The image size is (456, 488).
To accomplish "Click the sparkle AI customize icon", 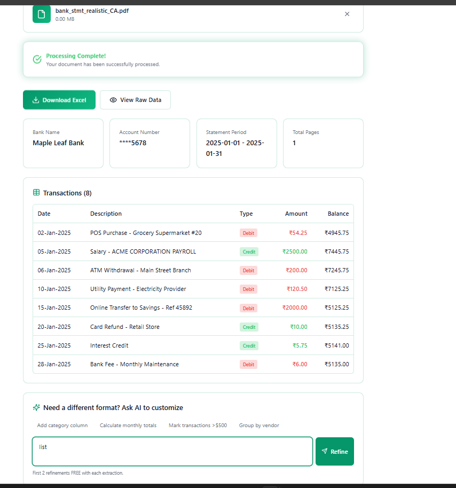I will 36,407.
